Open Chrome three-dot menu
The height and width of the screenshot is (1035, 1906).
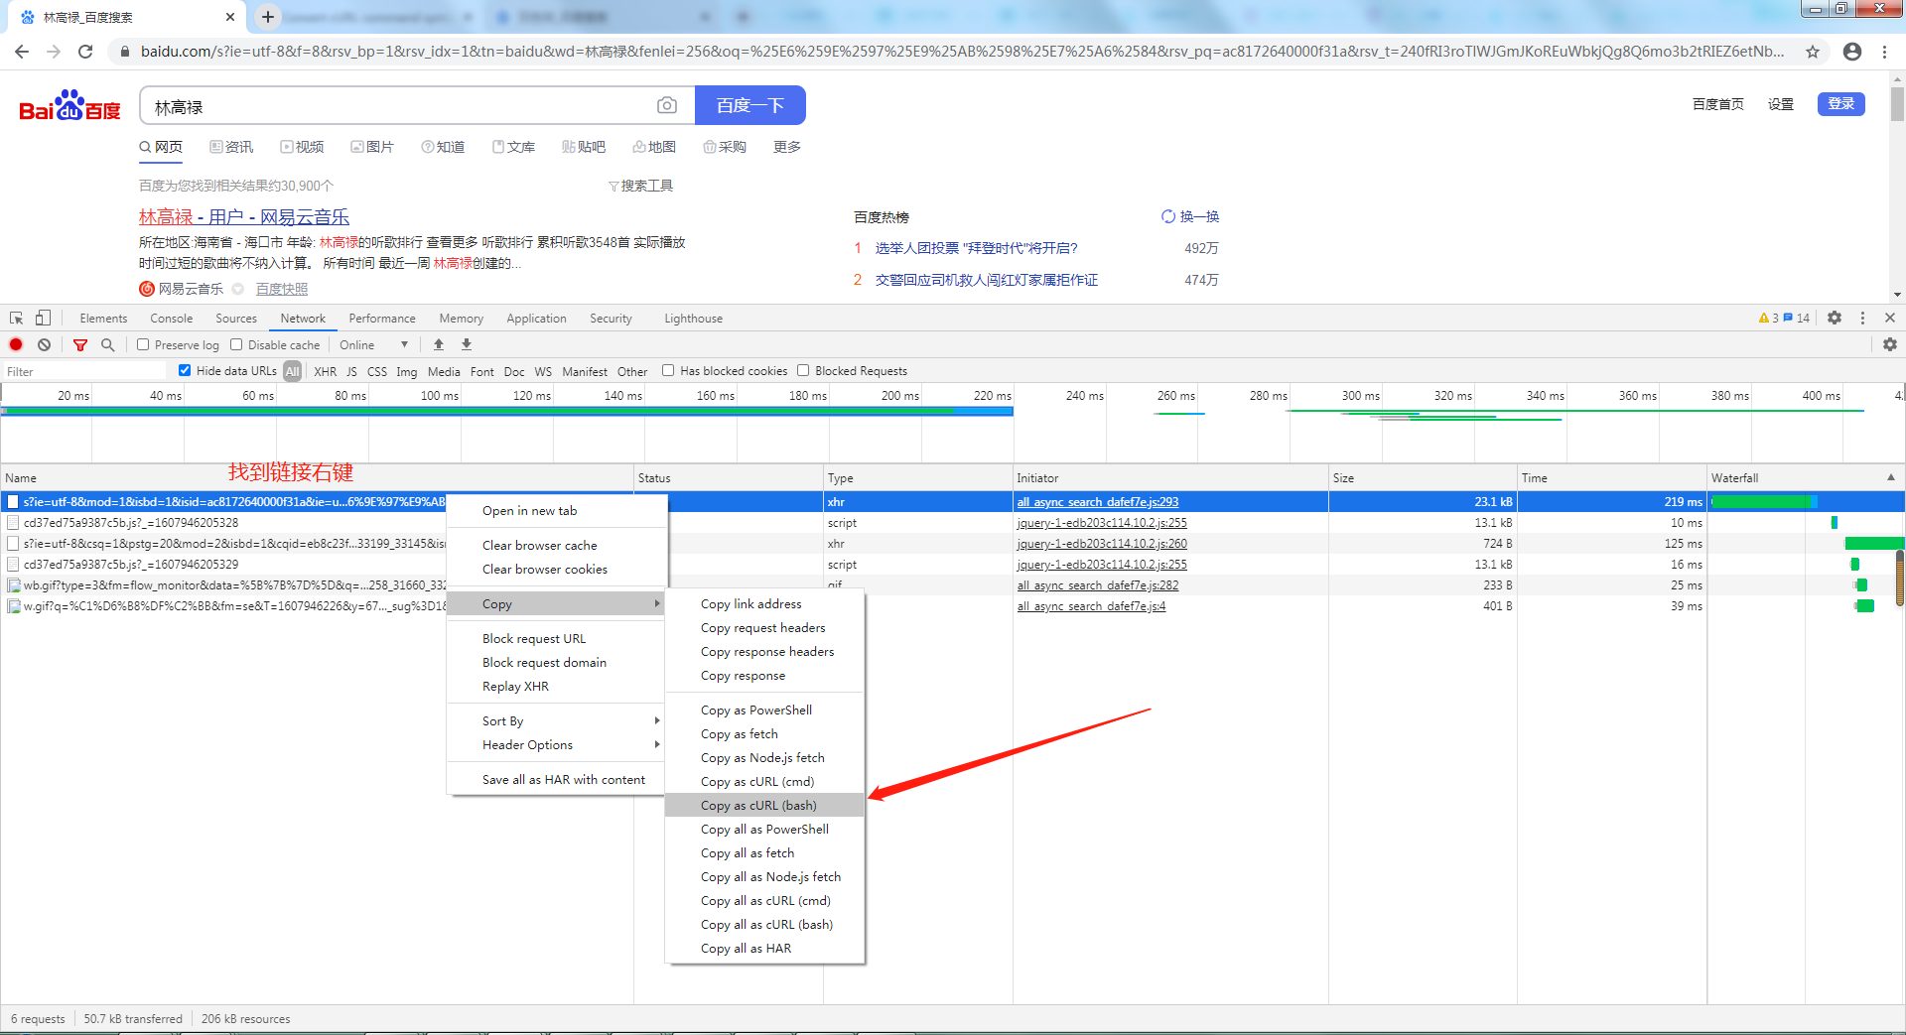coord(1884,52)
